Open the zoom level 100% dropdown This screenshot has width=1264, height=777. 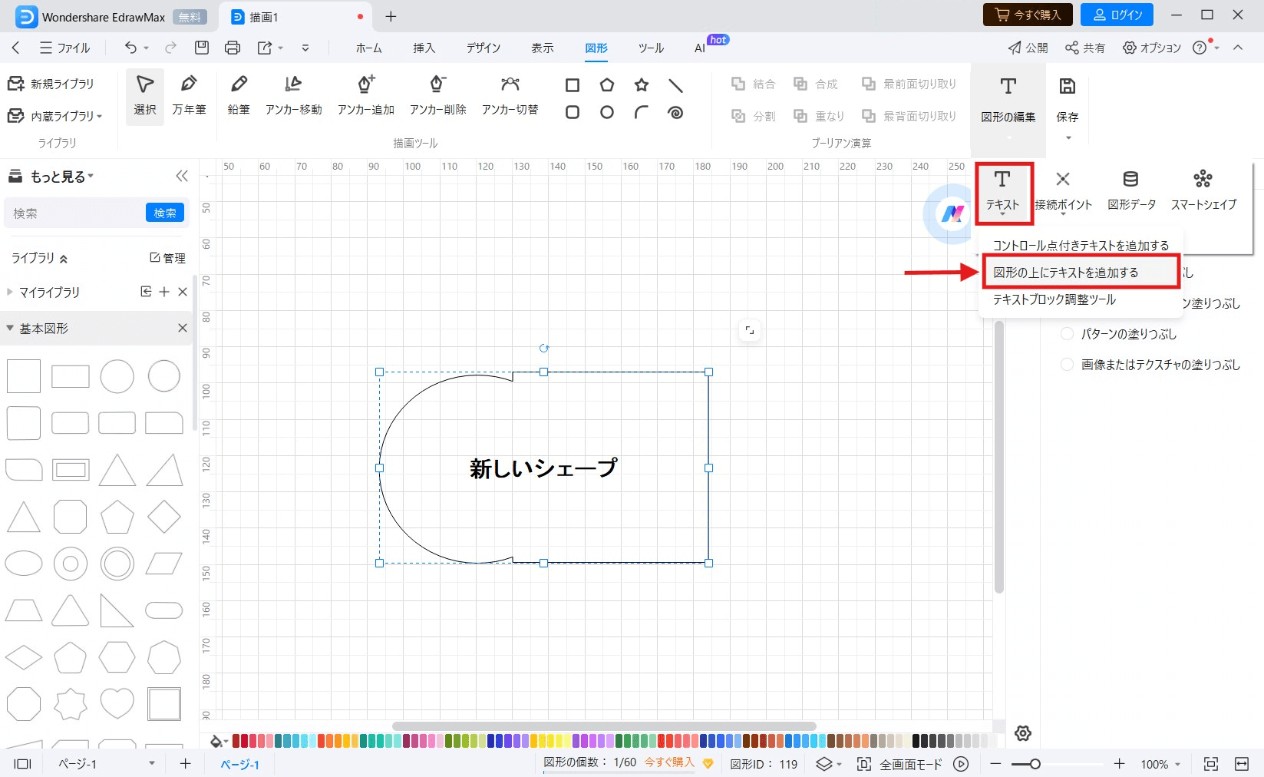pyautogui.click(x=1160, y=764)
